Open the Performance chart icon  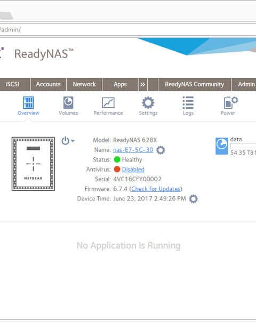[x=108, y=103]
